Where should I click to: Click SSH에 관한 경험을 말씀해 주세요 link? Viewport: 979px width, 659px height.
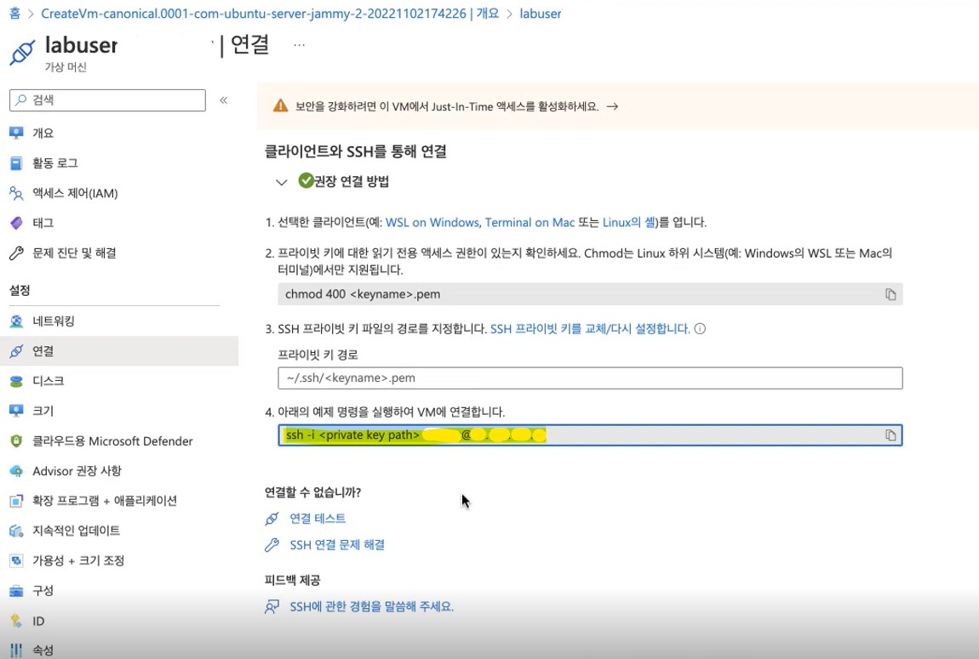371,606
